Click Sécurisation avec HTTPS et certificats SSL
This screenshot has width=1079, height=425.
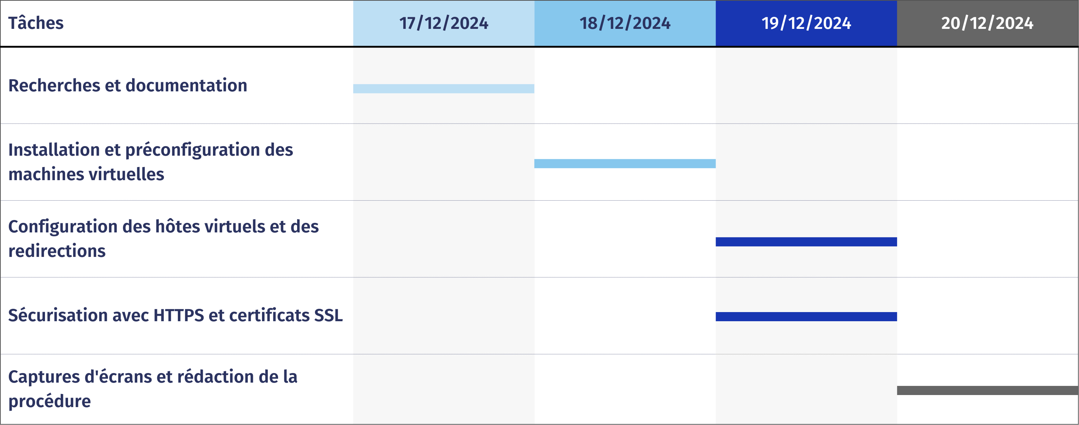point(175,315)
